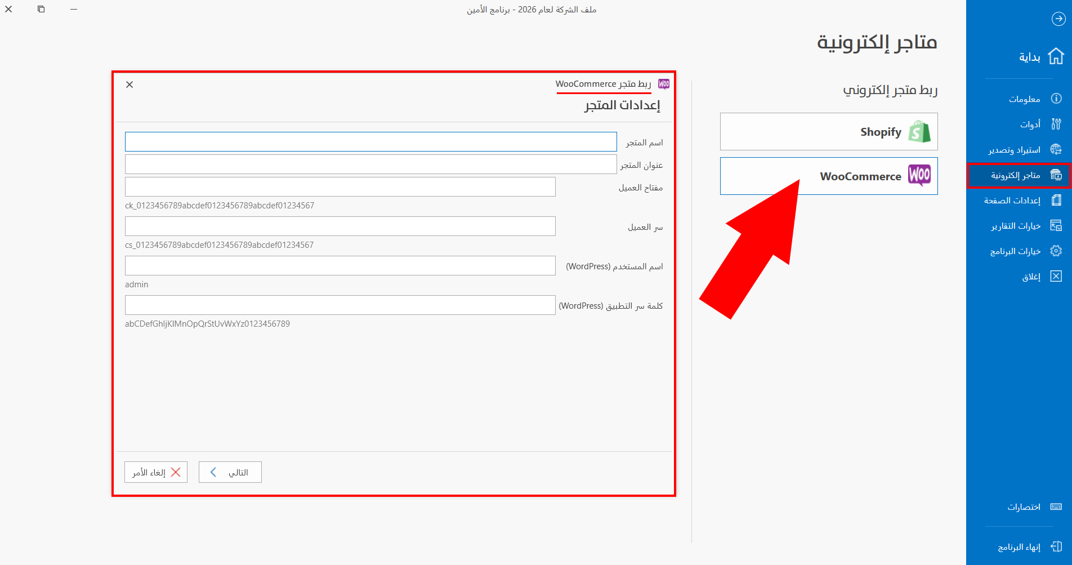Open إعدادات الصفحة menu item
The width and height of the screenshot is (1072, 565).
click(x=1019, y=200)
